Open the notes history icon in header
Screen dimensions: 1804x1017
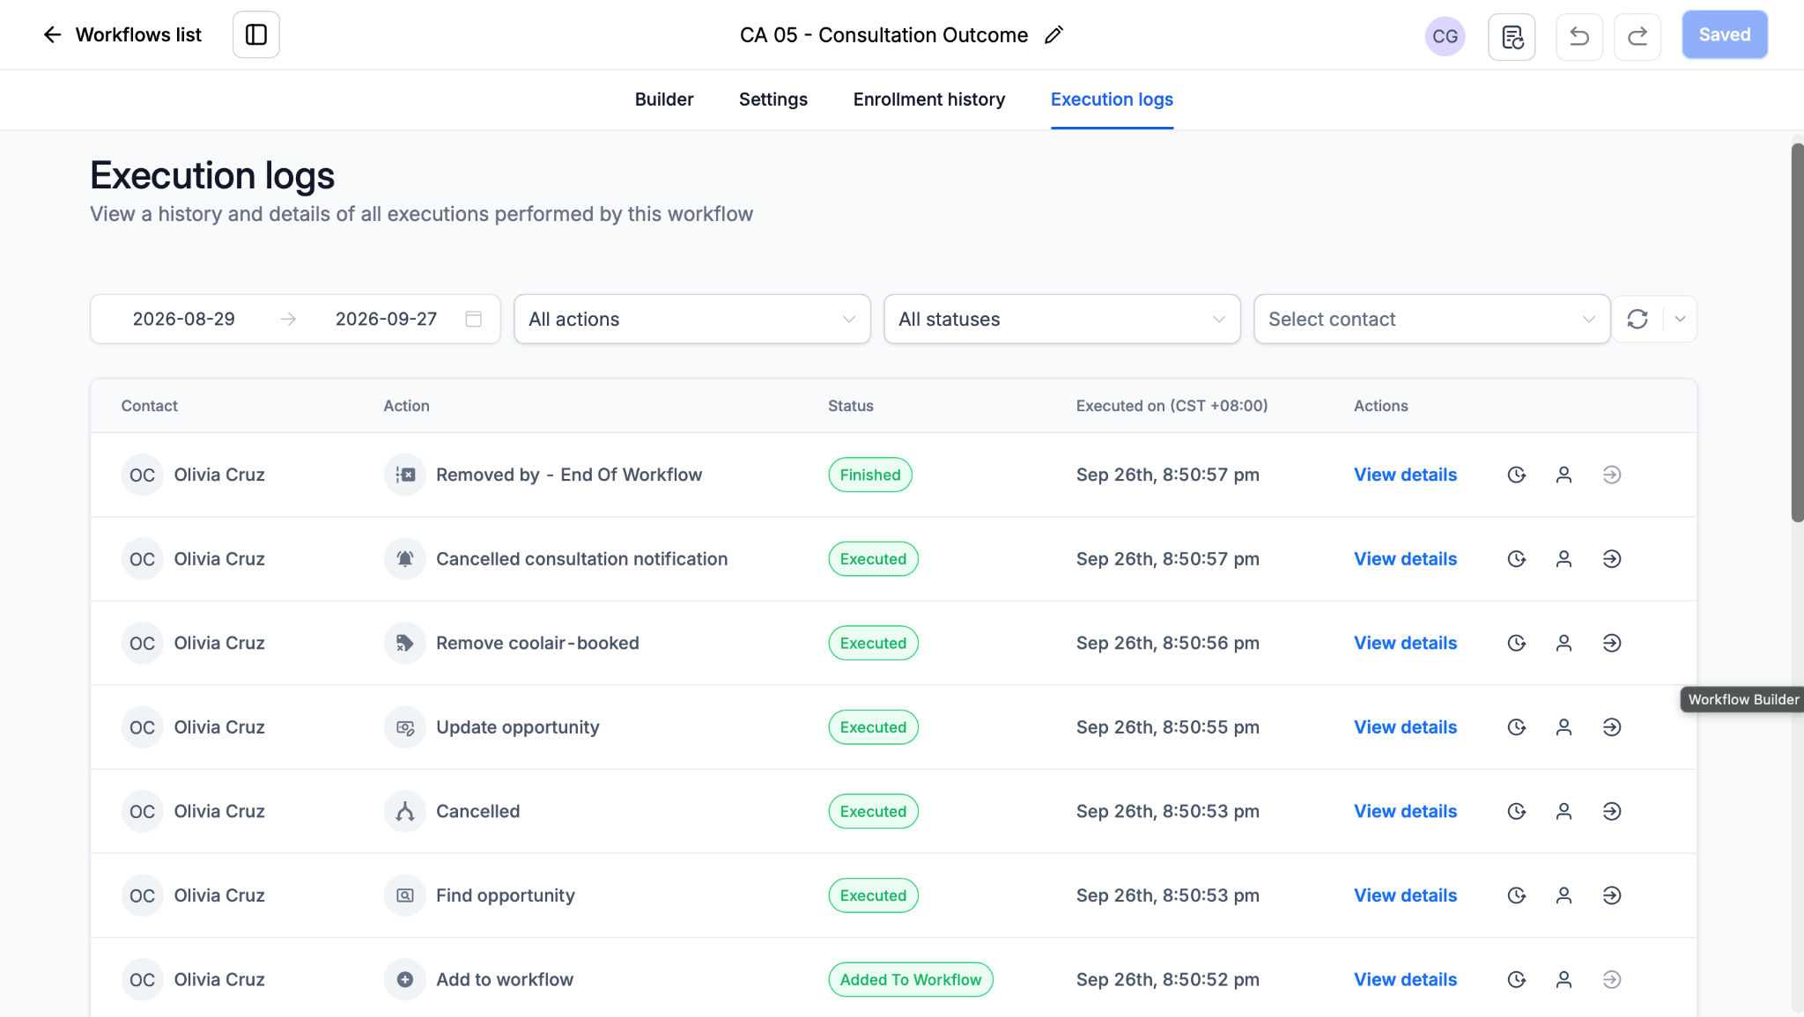click(1512, 36)
